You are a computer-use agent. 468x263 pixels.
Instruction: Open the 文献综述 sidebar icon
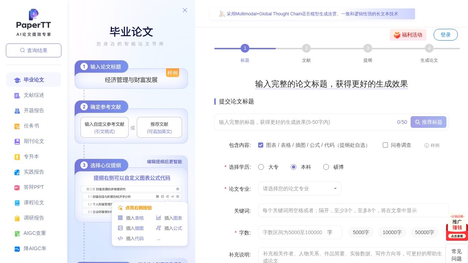pos(17,95)
